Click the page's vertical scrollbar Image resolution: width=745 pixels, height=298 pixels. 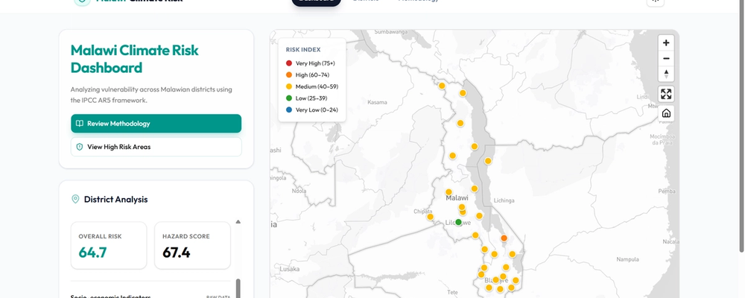(742, 125)
